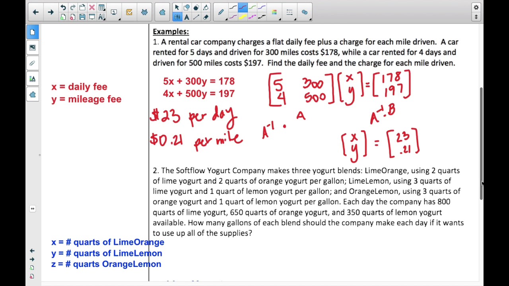Select the 'Examples:' heading
This screenshot has height=286, width=509.
(171, 32)
